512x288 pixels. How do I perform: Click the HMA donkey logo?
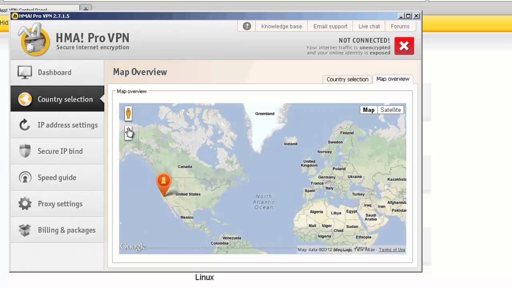pyautogui.click(x=34, y=39)
